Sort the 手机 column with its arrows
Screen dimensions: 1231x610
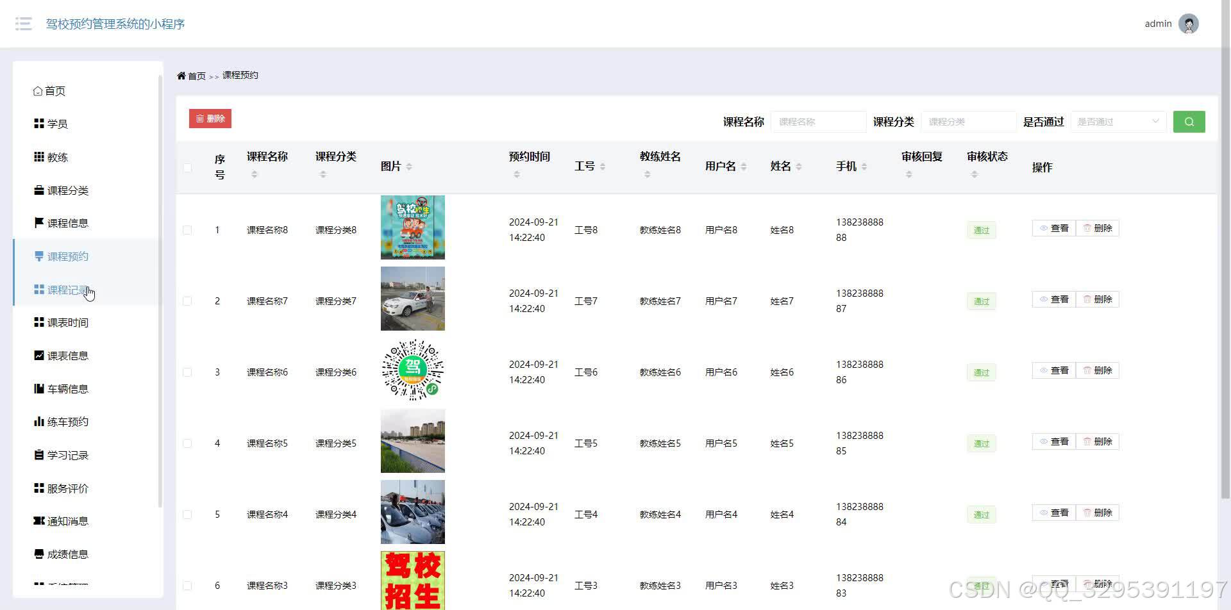864,167
